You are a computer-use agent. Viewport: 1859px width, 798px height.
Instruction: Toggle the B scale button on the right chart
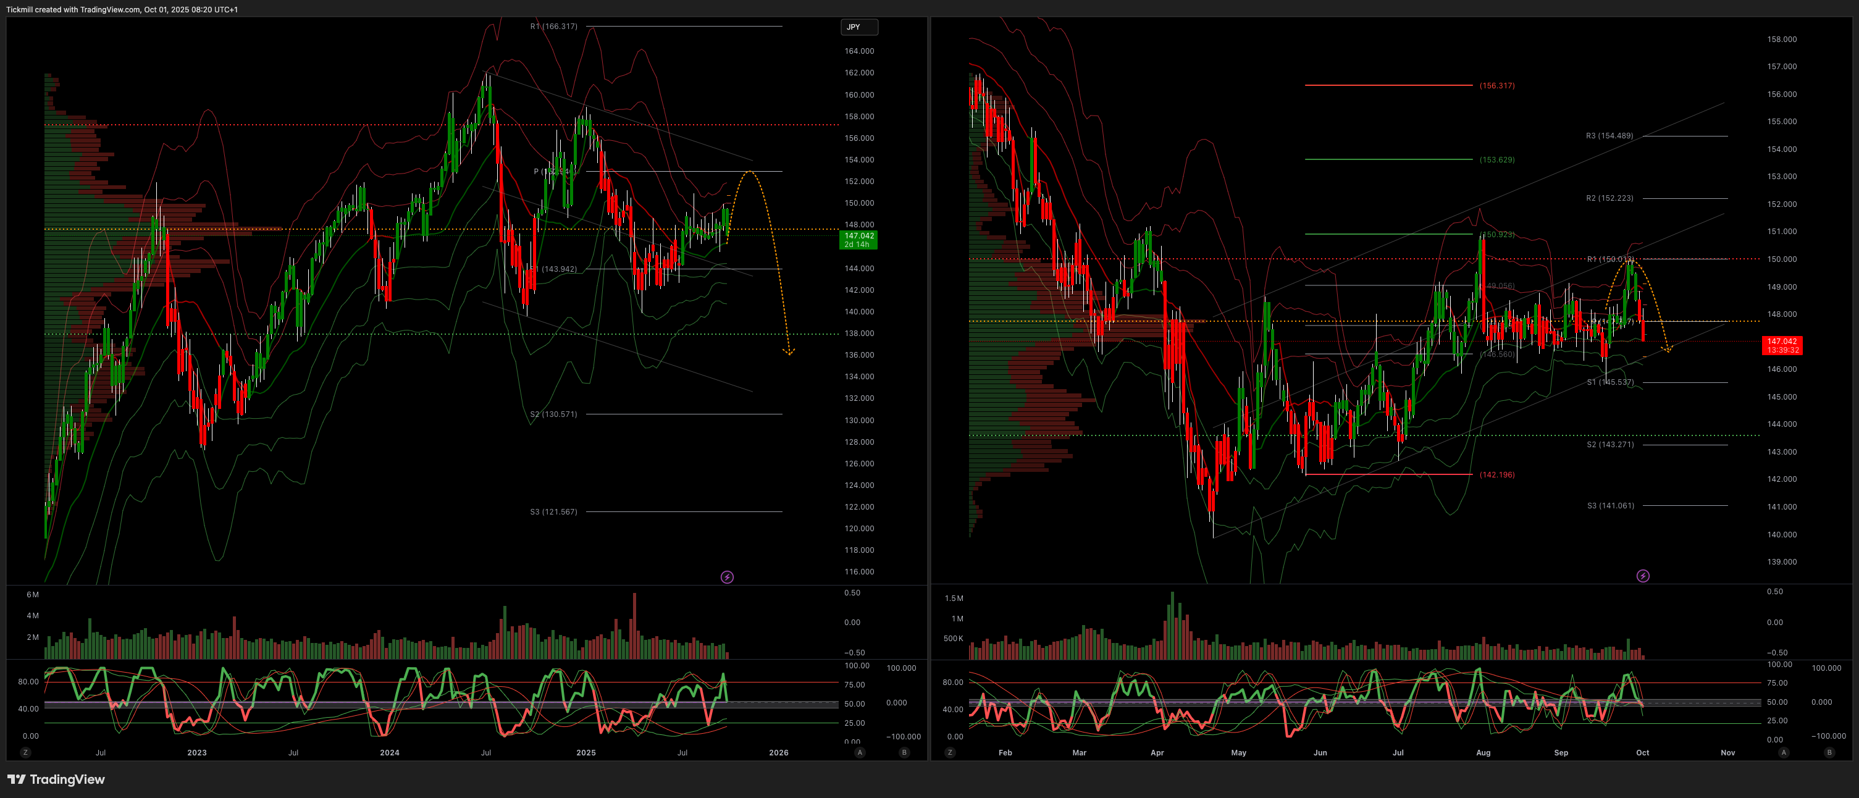point(1829,752)
